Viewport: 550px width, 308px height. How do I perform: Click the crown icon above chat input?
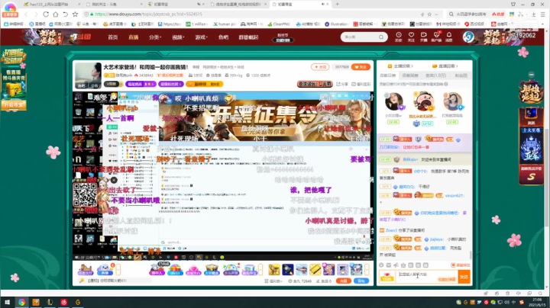403,265
